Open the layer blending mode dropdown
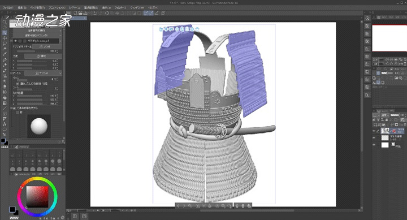 385,115
